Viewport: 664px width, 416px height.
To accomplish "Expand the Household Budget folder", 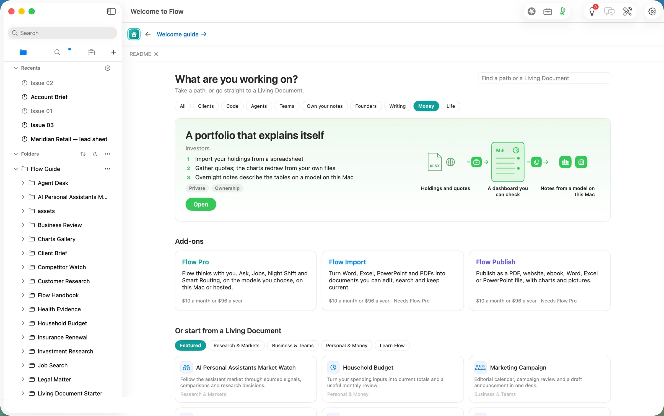I will (x=23, y=323).
